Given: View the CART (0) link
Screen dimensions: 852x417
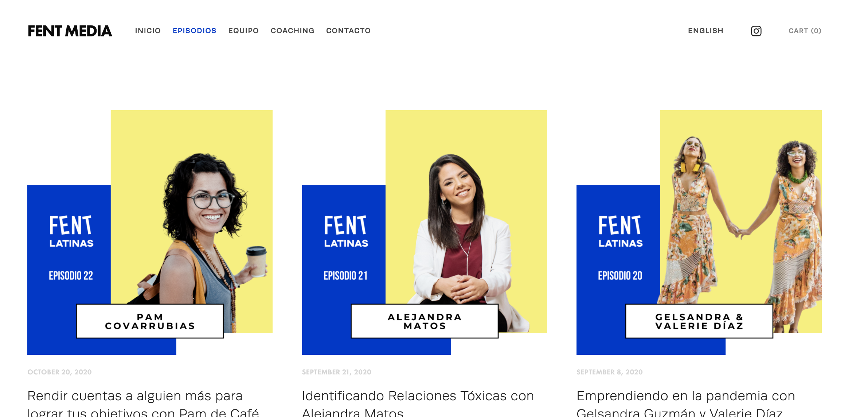Looking at the screenshot, I should pyautogui.click(x=805, y=31).
